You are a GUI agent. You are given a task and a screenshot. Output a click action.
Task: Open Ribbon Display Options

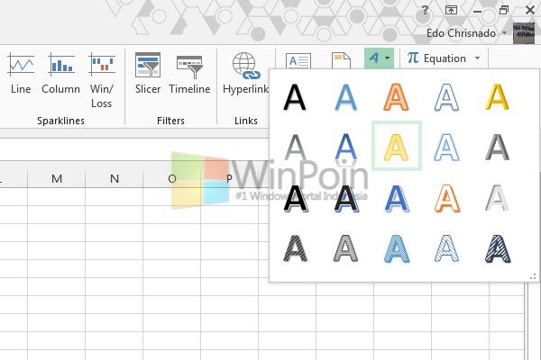(451, 10)
